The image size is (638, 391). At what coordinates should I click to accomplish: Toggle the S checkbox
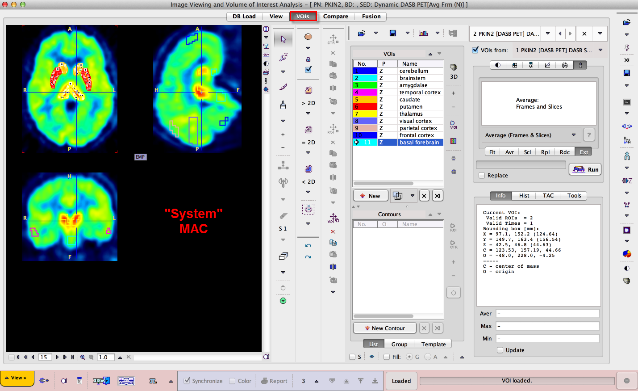coord(352,357)
